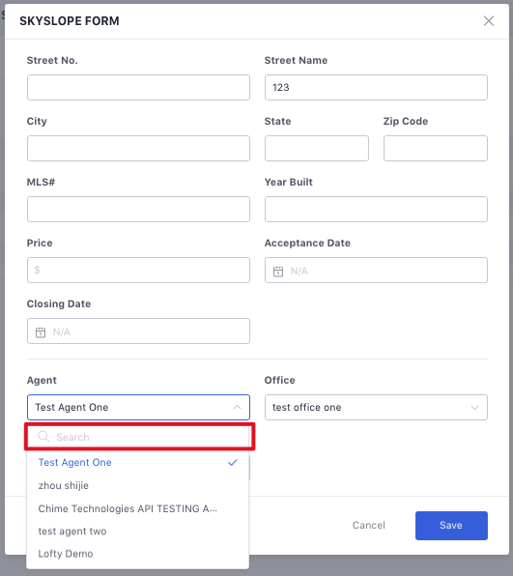
Task: Expand the Office dropdown
Action: pos(474,408)
